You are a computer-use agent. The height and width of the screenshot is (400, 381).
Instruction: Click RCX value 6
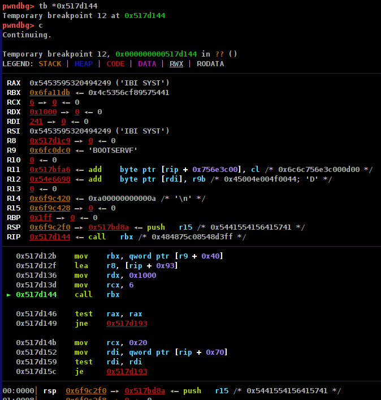pyautogui.click(x=32, y=102)
